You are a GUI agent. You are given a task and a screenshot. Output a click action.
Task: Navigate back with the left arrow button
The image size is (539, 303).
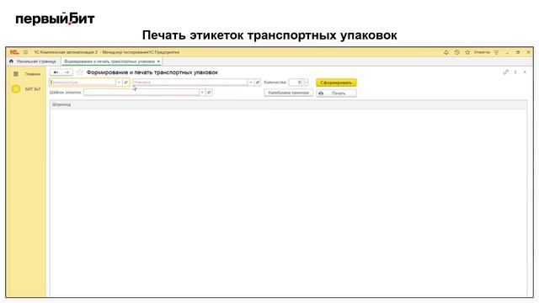click(56, 72)
